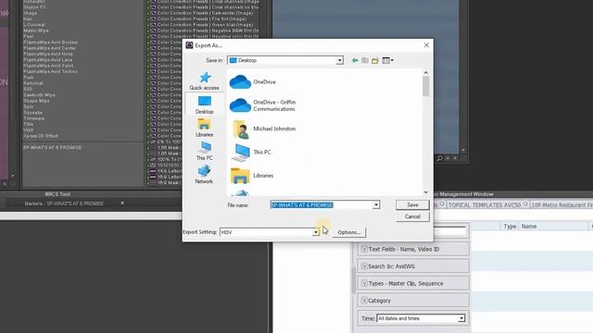
Task: Click the greyed up-one-level folder icon
Action: [365, 60]
